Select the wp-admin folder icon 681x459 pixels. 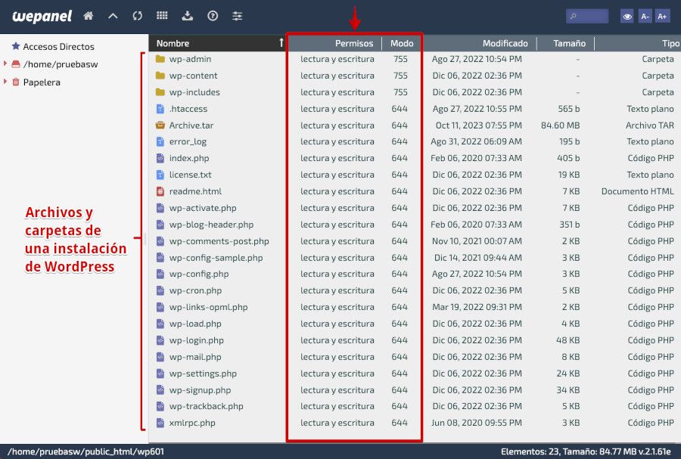coord(160,58)
